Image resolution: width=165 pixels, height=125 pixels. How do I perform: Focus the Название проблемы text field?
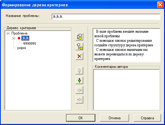[106, 17]
